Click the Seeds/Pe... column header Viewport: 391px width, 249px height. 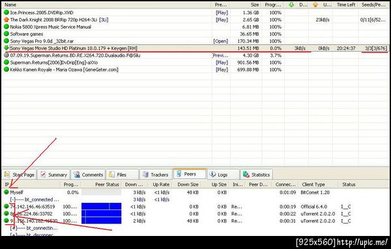pyautogui.click(x=374, y=5)
